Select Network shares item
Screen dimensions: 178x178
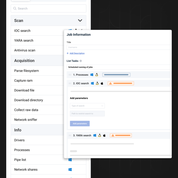[x=49, y=169]
